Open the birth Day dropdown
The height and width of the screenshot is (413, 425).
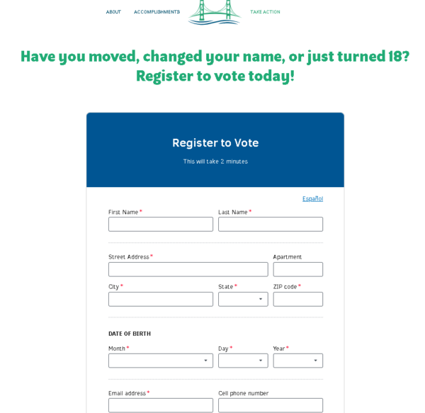pos(242,361)
